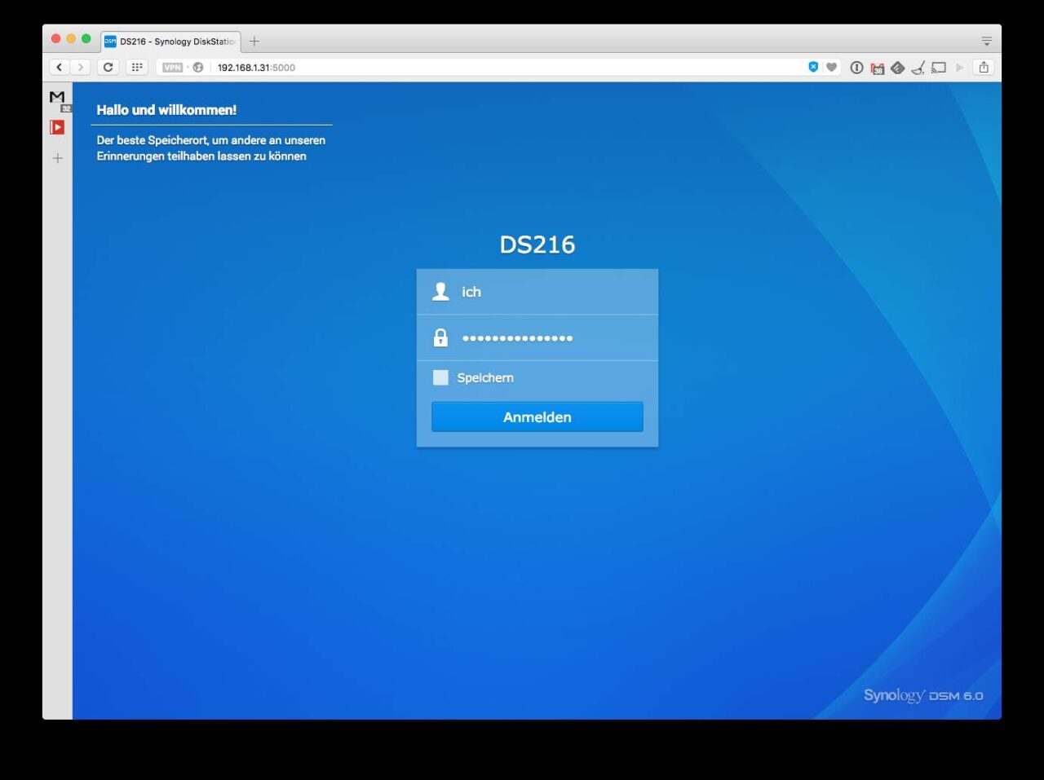The height and width of the screenshot is (780, 1044).
Task: Click the padlock icon beside the password field
Action: pyautogui.click(x=440, y=337)
